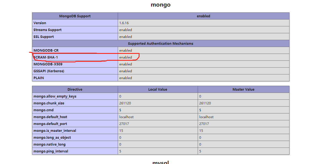The width and height of the screenshot is (319, 164).
Task: Click the local value of mongo.long_as_object
Action: (120, 138)
